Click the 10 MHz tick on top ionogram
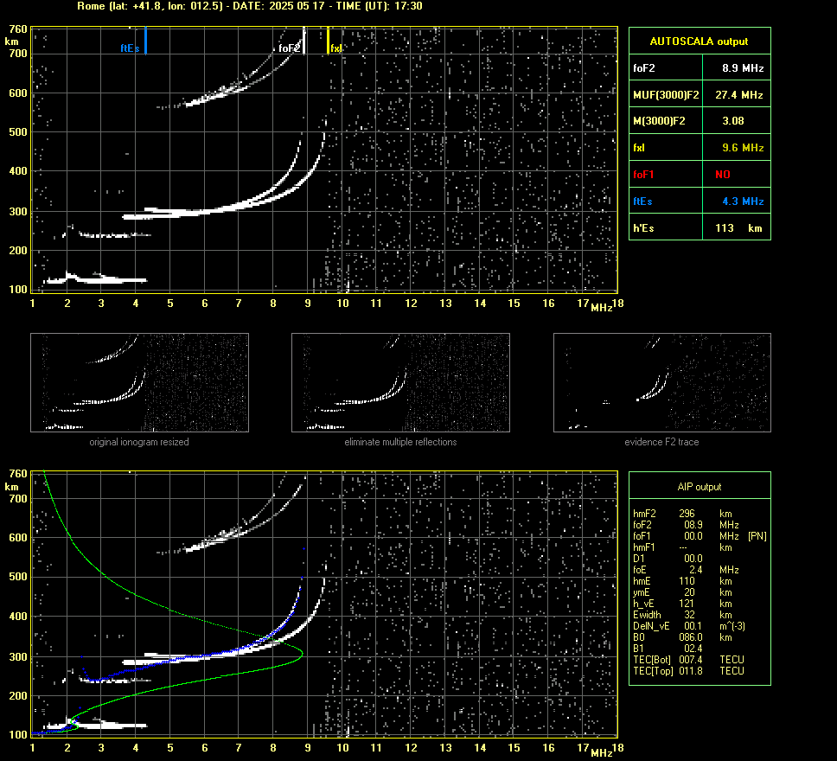This screenshot has width=837, height=761. tap(342, 303)
